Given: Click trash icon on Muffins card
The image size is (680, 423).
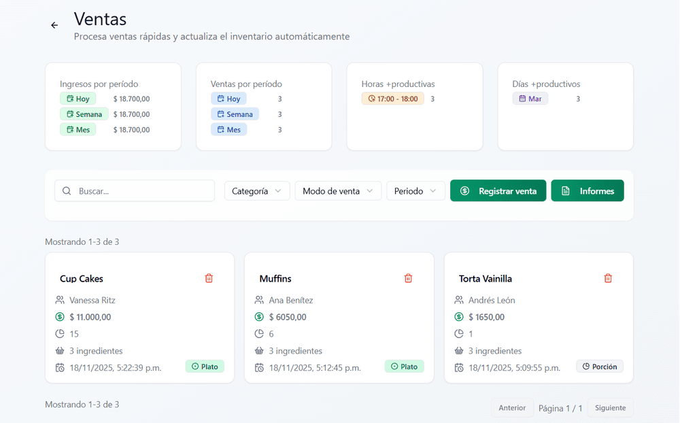Looking at the screenshot, I should point(408,278).
